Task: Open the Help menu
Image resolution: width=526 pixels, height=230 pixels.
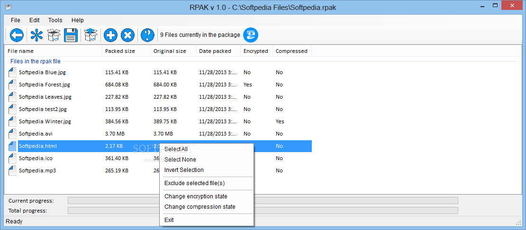Action: (x=78, y=20)
